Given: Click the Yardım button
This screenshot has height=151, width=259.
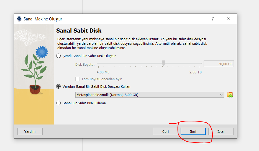Looking at the screenshot, I should point(30,131).
